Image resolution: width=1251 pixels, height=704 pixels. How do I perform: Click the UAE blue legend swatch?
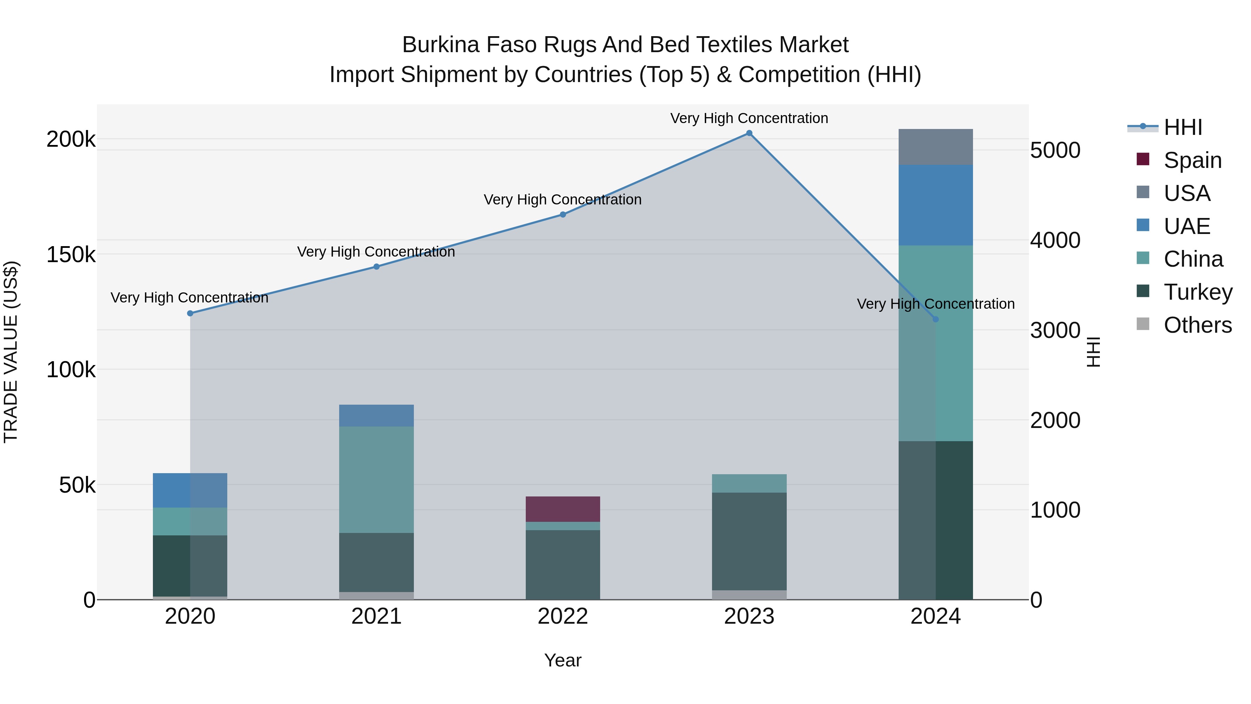[1143, 225]
